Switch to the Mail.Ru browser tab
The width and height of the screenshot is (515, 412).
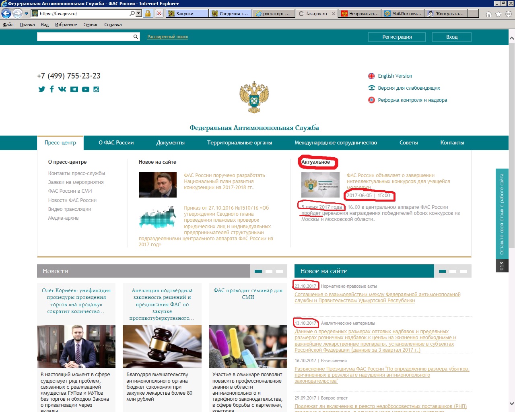click(402, 13)
